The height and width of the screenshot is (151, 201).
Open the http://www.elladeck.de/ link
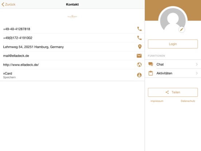[21, 65]
